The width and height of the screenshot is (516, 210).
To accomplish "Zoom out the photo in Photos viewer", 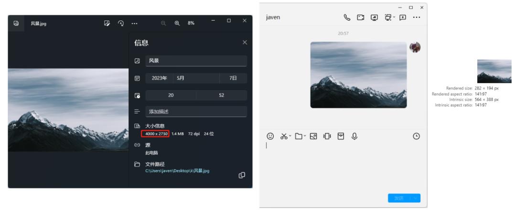I will pyautogui.click(x=163, y=23).
